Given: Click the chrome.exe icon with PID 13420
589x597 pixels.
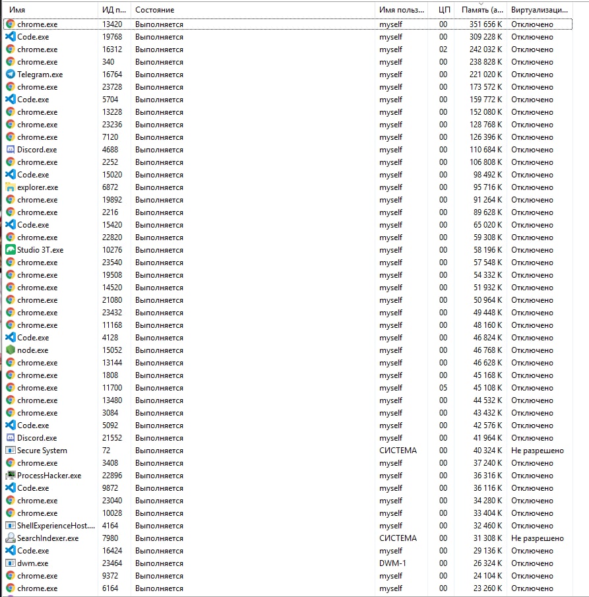Looking at the screenshot, I should (11, 24).
